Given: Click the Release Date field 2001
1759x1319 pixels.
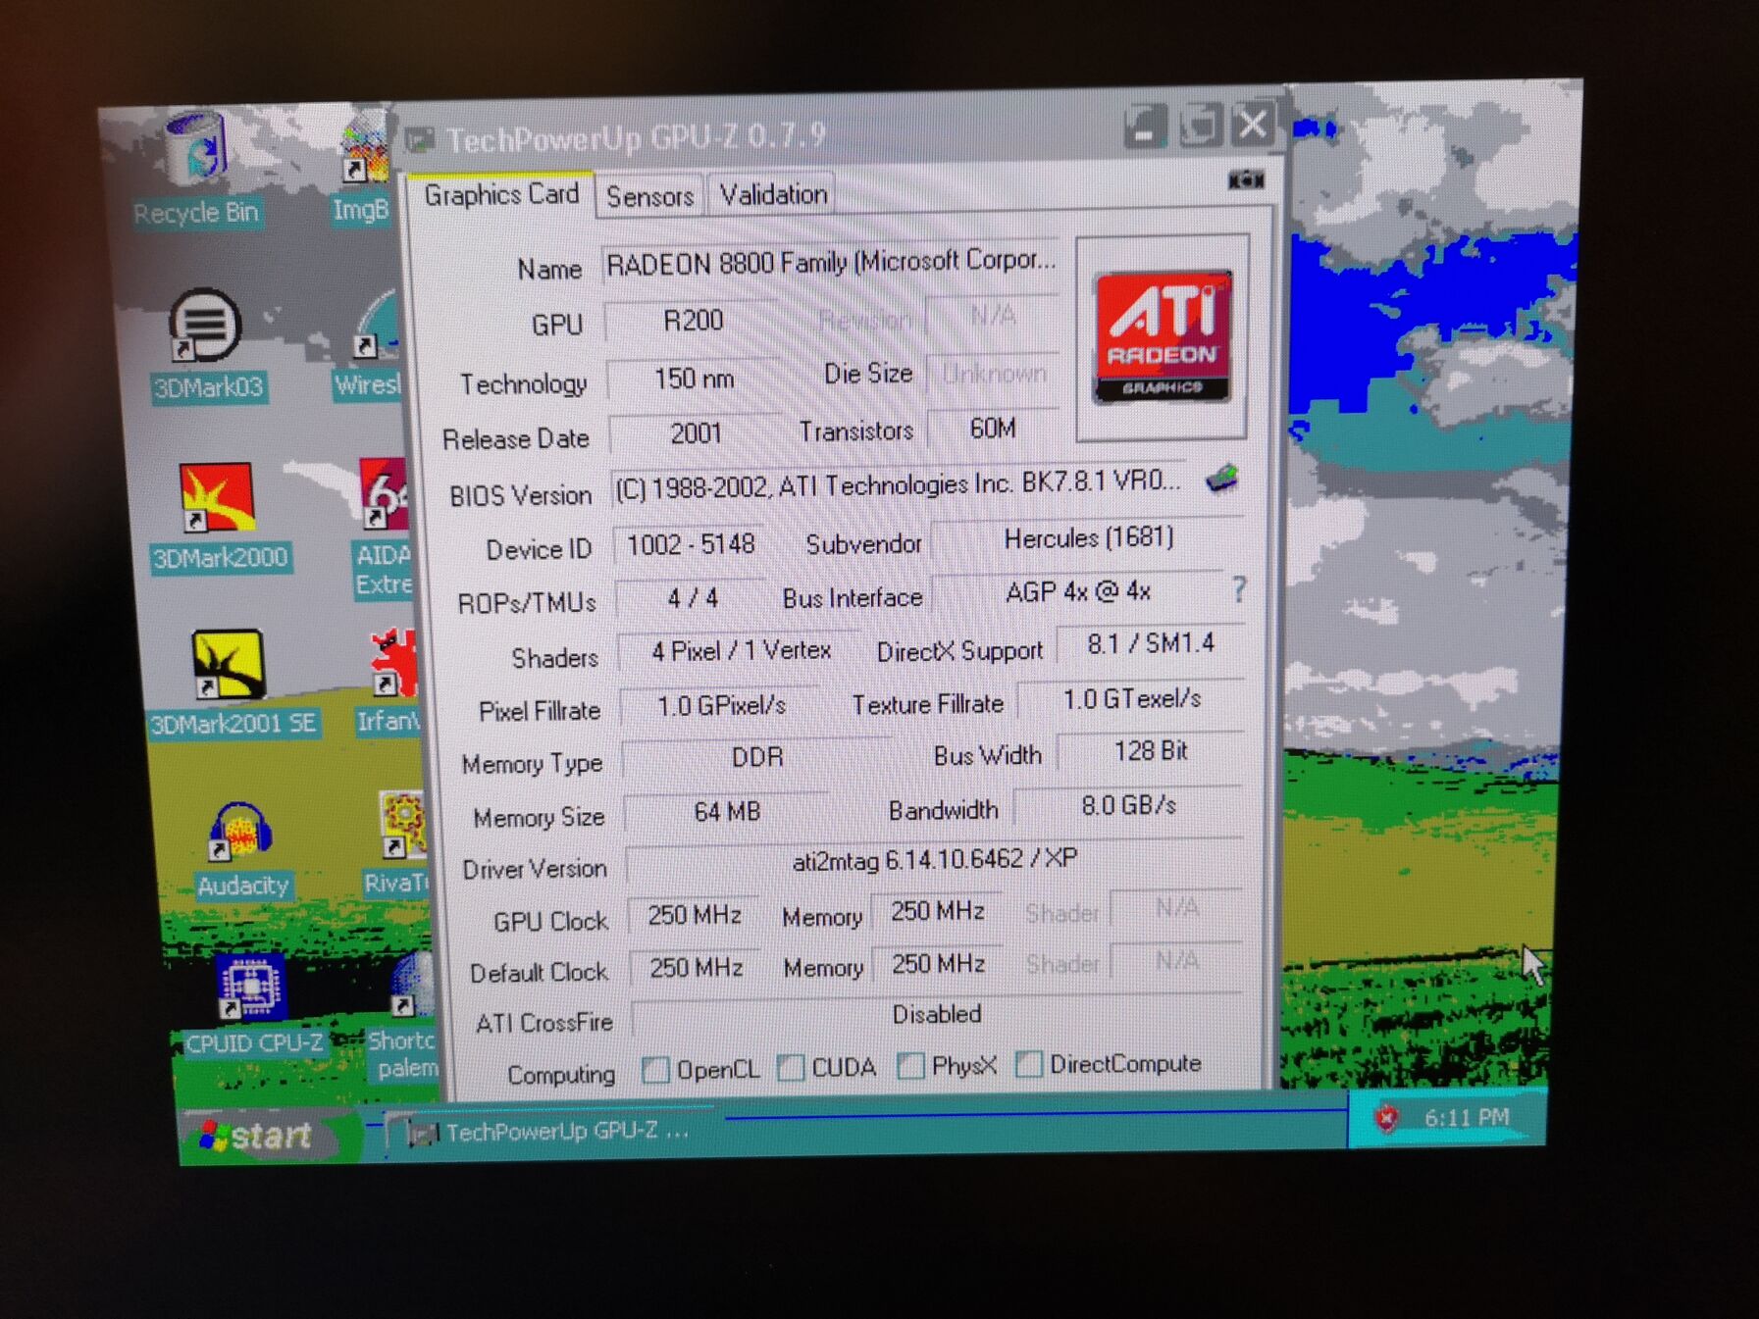Looking at the screenshot, I should coord(696,432).
